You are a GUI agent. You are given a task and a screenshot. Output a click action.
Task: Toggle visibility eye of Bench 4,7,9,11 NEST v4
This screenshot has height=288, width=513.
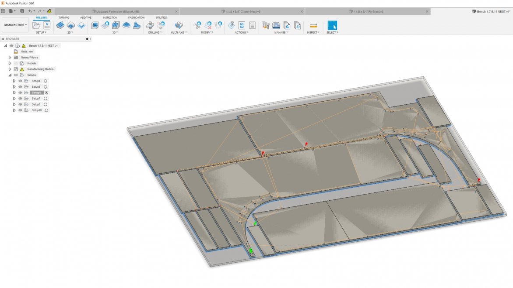[x=11, y=46]
